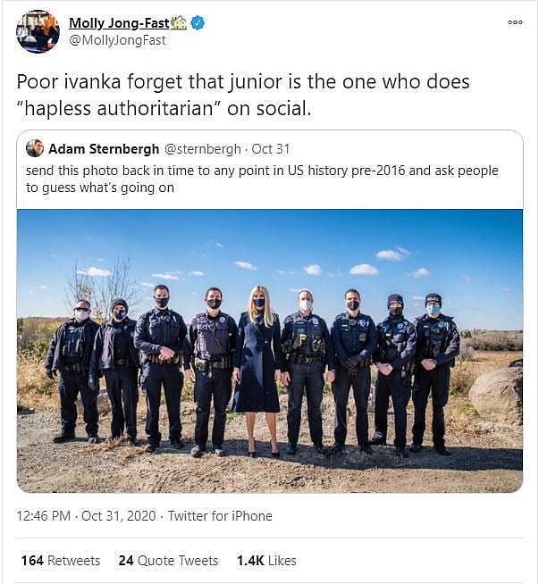Screen dimensions: 539x584
Task: View the 164 Retweets list
Action: [x=61, y=561]
